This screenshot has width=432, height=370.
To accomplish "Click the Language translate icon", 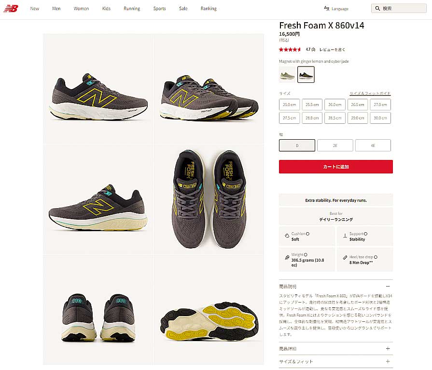I will click(x=326, y=8).
